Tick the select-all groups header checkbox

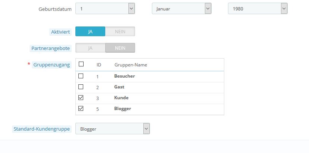81,64
